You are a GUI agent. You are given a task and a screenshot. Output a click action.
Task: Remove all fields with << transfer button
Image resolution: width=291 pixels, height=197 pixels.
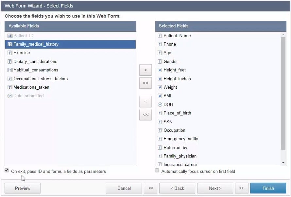point(145,115)
